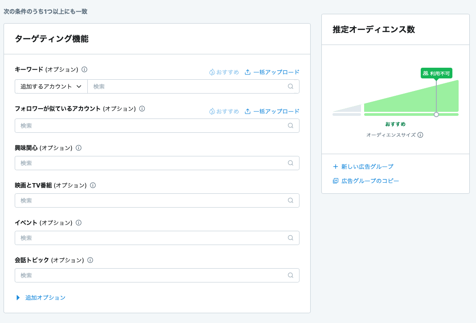Screen dimensions: 476x323
Task: Click search magnifier in フォロワーが似ているアカウント field
Action: 291,126
